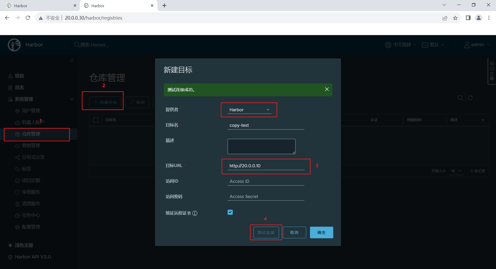Toggle the 验证远程证书 checkbox
Image resolution: width=496 pixels, height=269 pixels.
coord(230,212)
